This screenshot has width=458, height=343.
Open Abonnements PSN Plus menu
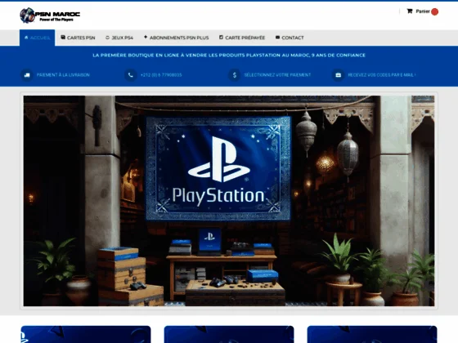(x=176, y=38)
